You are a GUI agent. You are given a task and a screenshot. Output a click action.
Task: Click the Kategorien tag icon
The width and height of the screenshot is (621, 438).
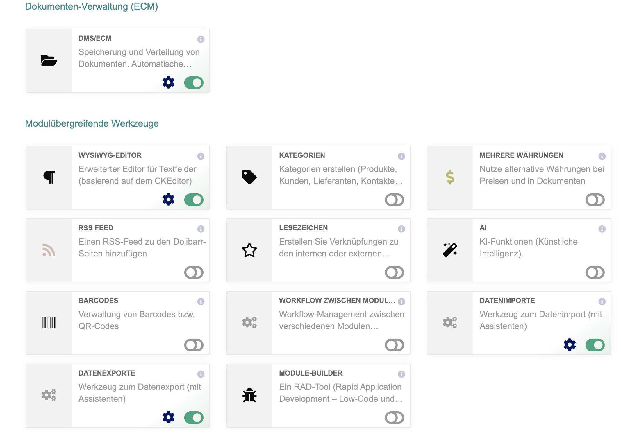click(x=249, y=177)
